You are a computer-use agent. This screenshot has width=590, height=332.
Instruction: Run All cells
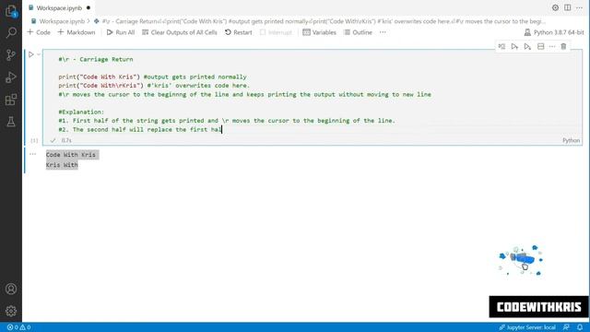point(121,32)
